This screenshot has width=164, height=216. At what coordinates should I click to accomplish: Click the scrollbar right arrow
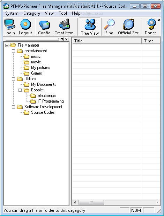pyautogui.click(x=157, y=202)
